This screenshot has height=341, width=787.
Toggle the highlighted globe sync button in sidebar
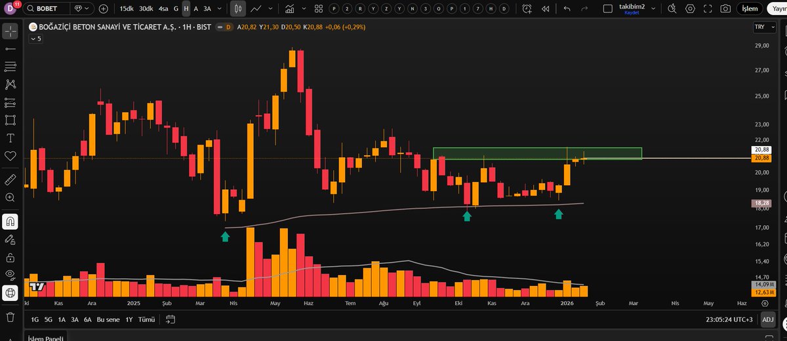[10, 293]
